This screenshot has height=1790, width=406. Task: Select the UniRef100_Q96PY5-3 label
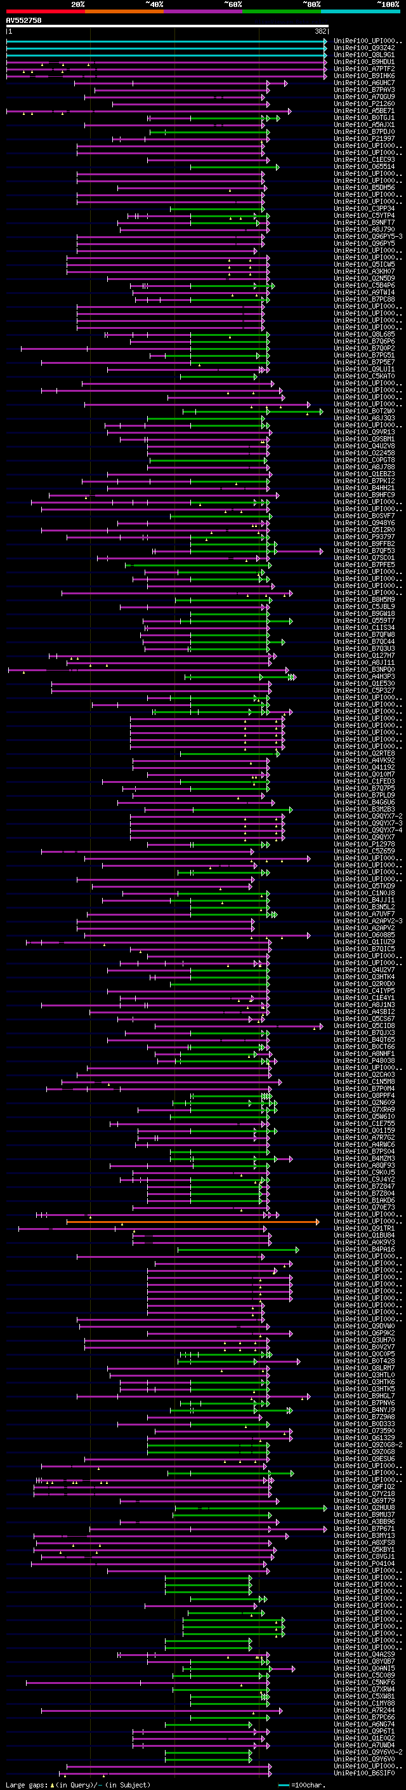click(368, 236)
